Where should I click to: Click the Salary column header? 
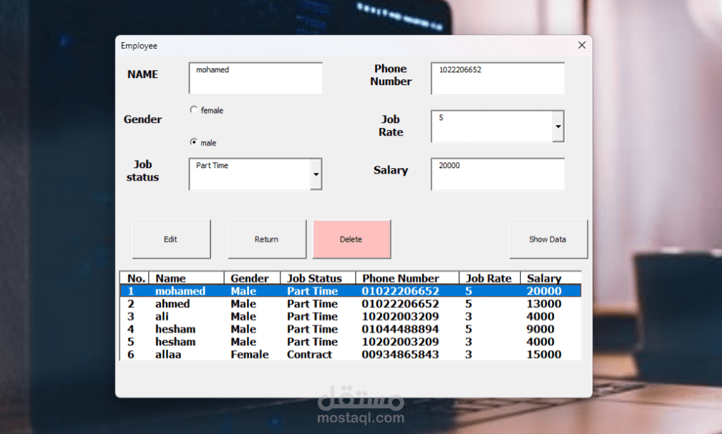pos(544,277)
